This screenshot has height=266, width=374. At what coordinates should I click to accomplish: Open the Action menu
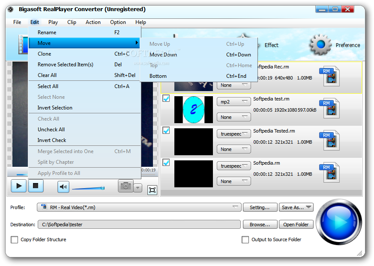click(x=93, y=22)
